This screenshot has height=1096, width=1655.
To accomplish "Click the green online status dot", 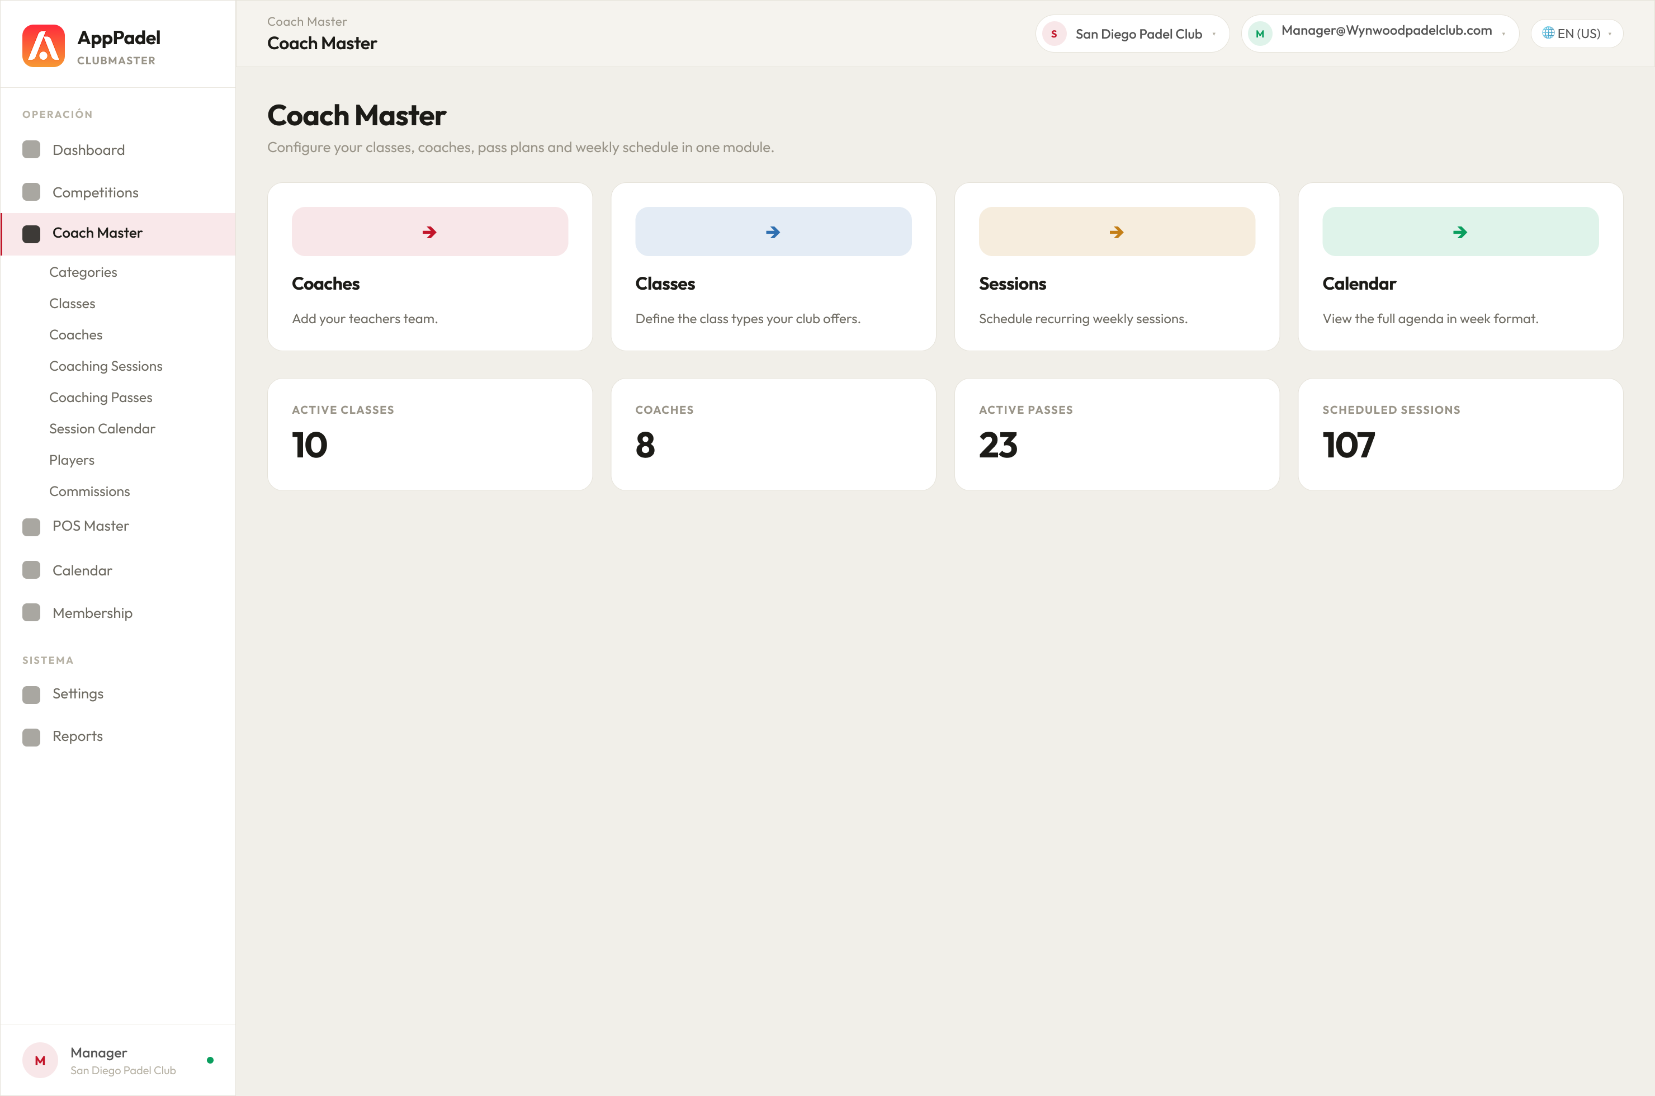I will tap(210, 1060).
